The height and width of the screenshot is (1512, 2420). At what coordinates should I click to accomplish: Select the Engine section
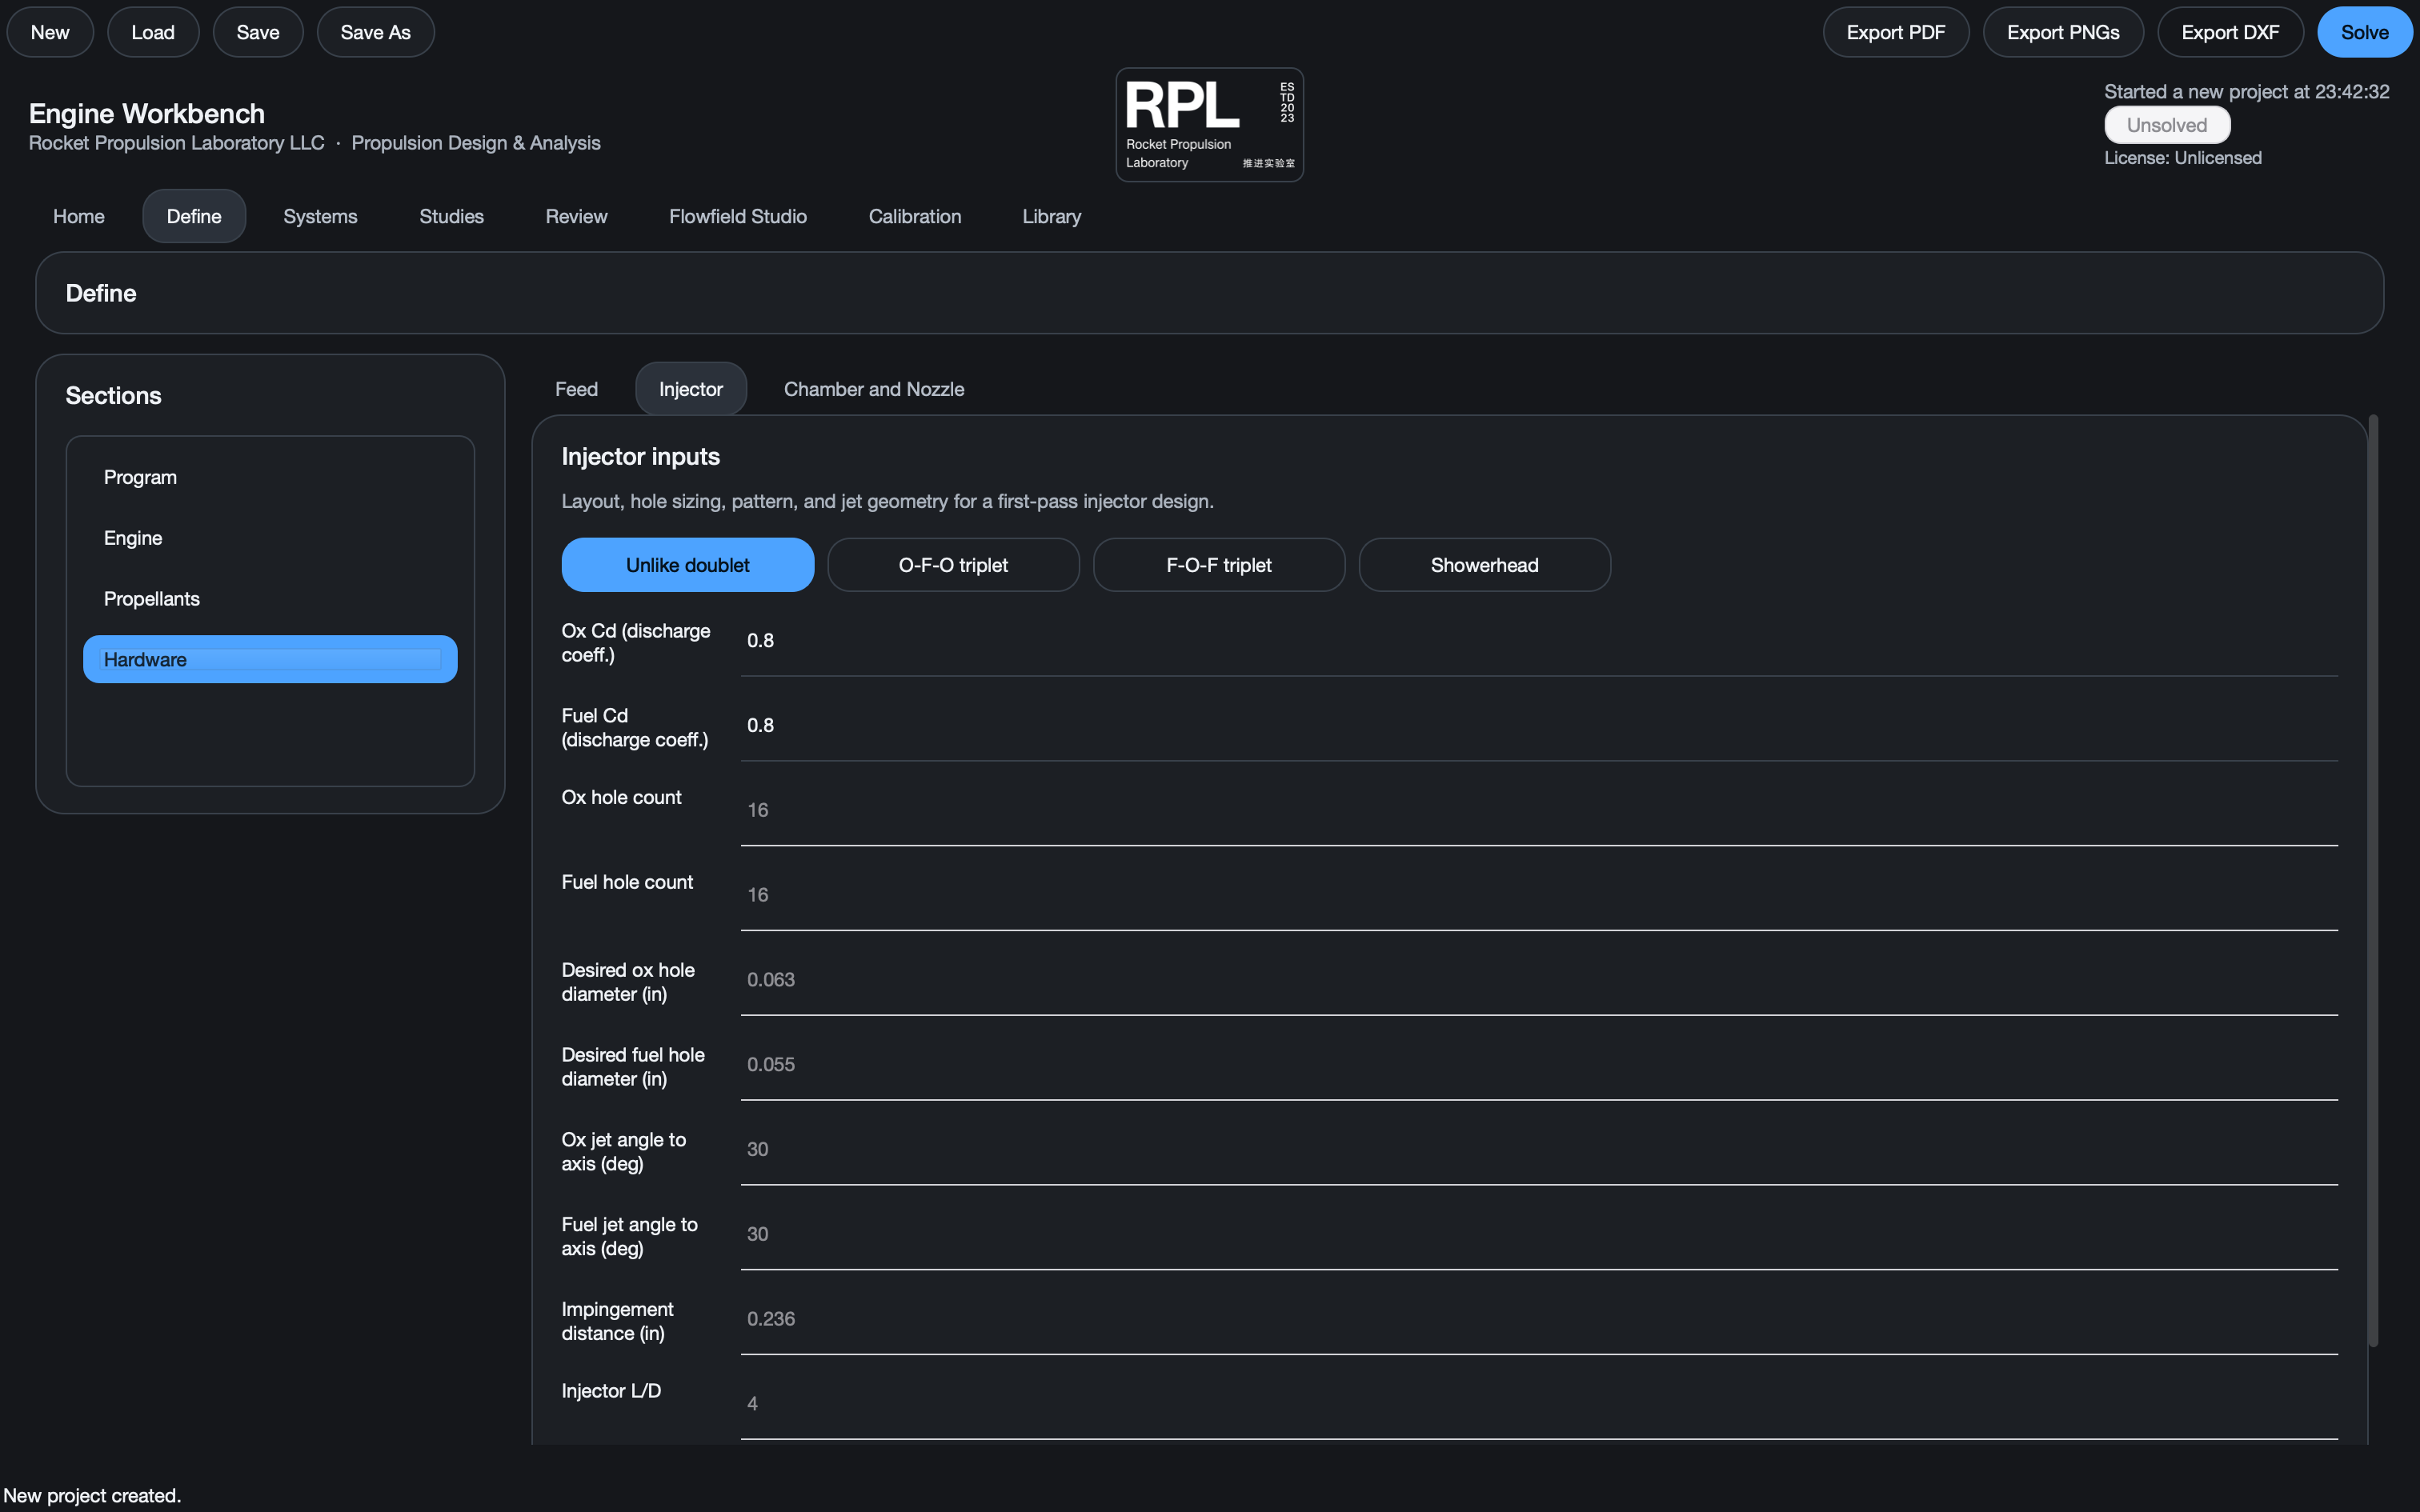[270, 538]
